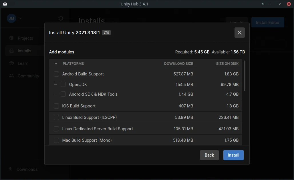The height and width of the screenshot is (180, 294).
Task: Click the Learn graduation cap icon
Action: coord(11,63)
